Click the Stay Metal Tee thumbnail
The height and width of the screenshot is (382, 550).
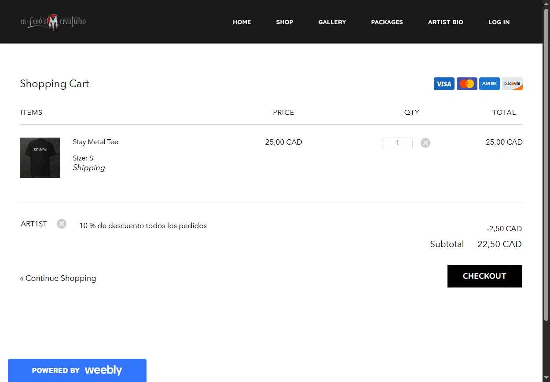tap(40, 158)
